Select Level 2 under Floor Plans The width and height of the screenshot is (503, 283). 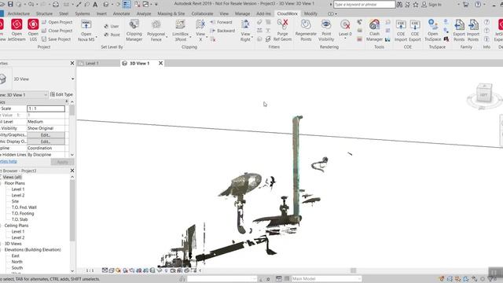(x=18, y=196)
